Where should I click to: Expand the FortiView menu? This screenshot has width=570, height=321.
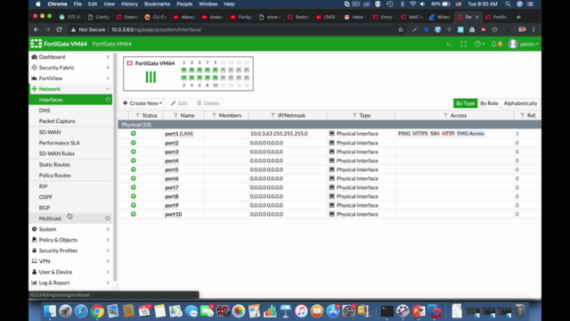click(70, 78)
